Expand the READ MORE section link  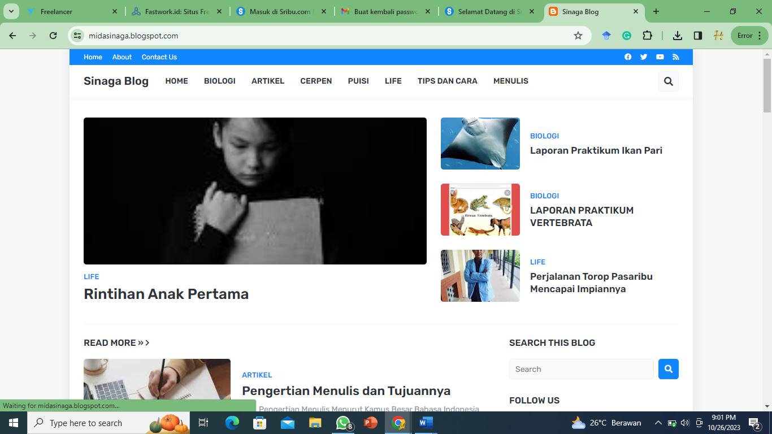(x=116, y=343)
